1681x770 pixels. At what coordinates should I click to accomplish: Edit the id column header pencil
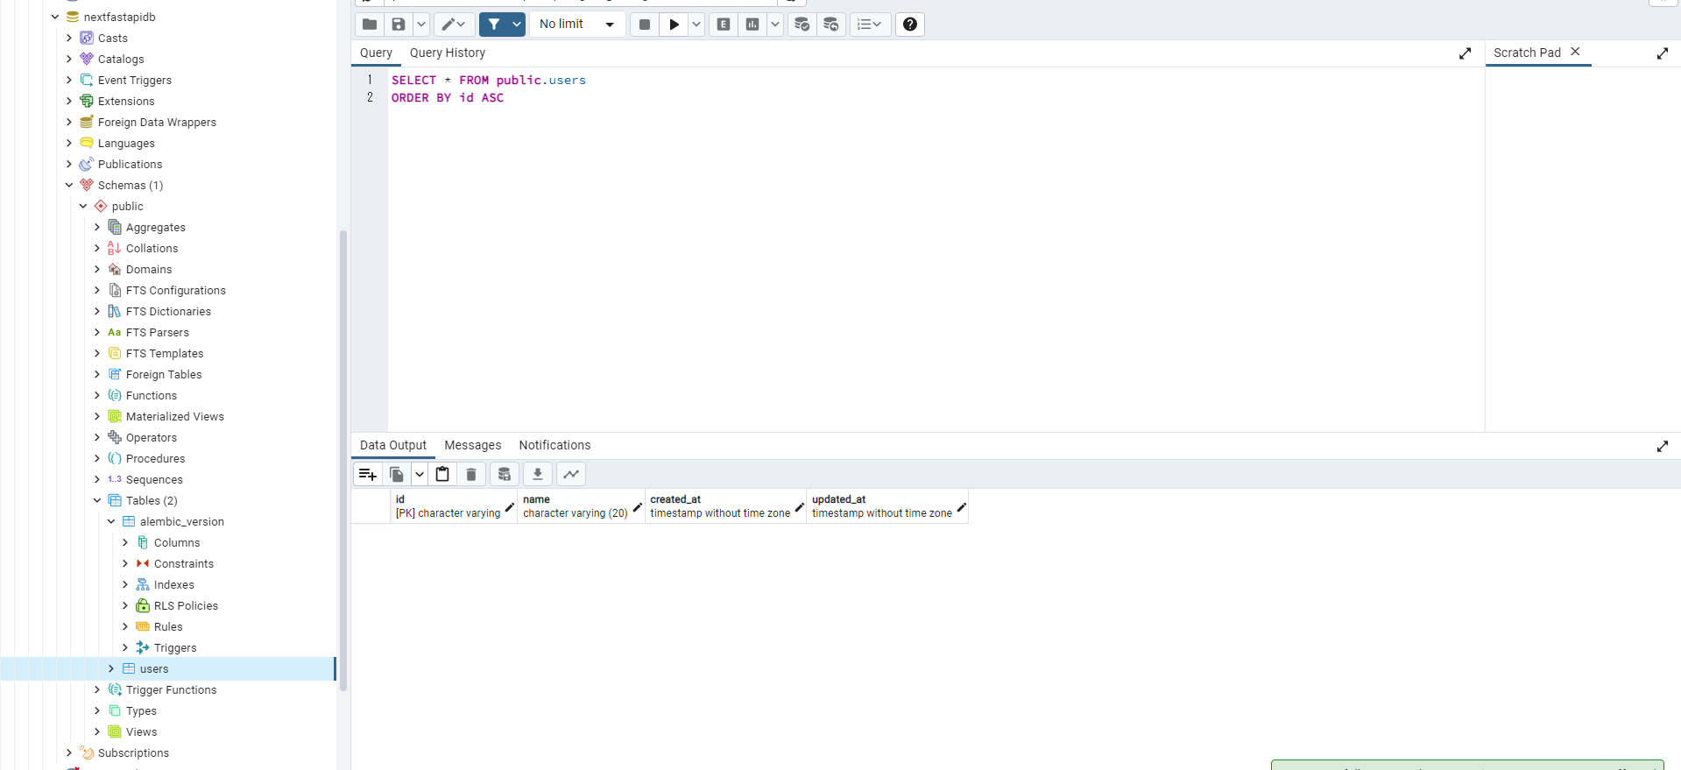point(510,507)
